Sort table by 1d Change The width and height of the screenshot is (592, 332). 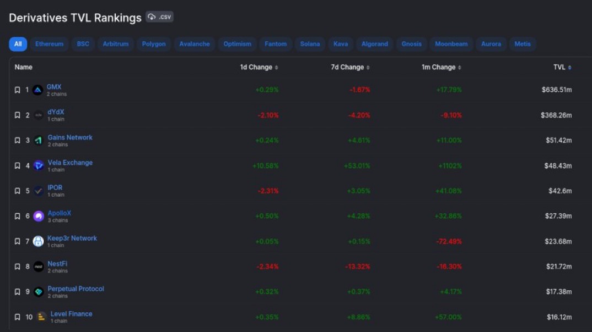tap(259, 67)
